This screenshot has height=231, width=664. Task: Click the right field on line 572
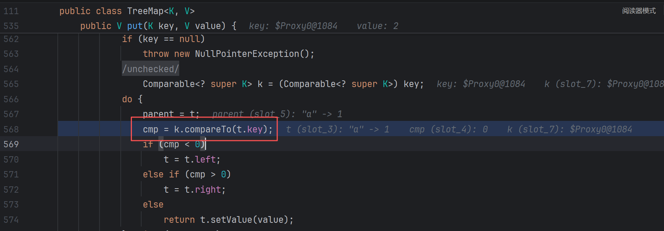[x=208, y=190]
